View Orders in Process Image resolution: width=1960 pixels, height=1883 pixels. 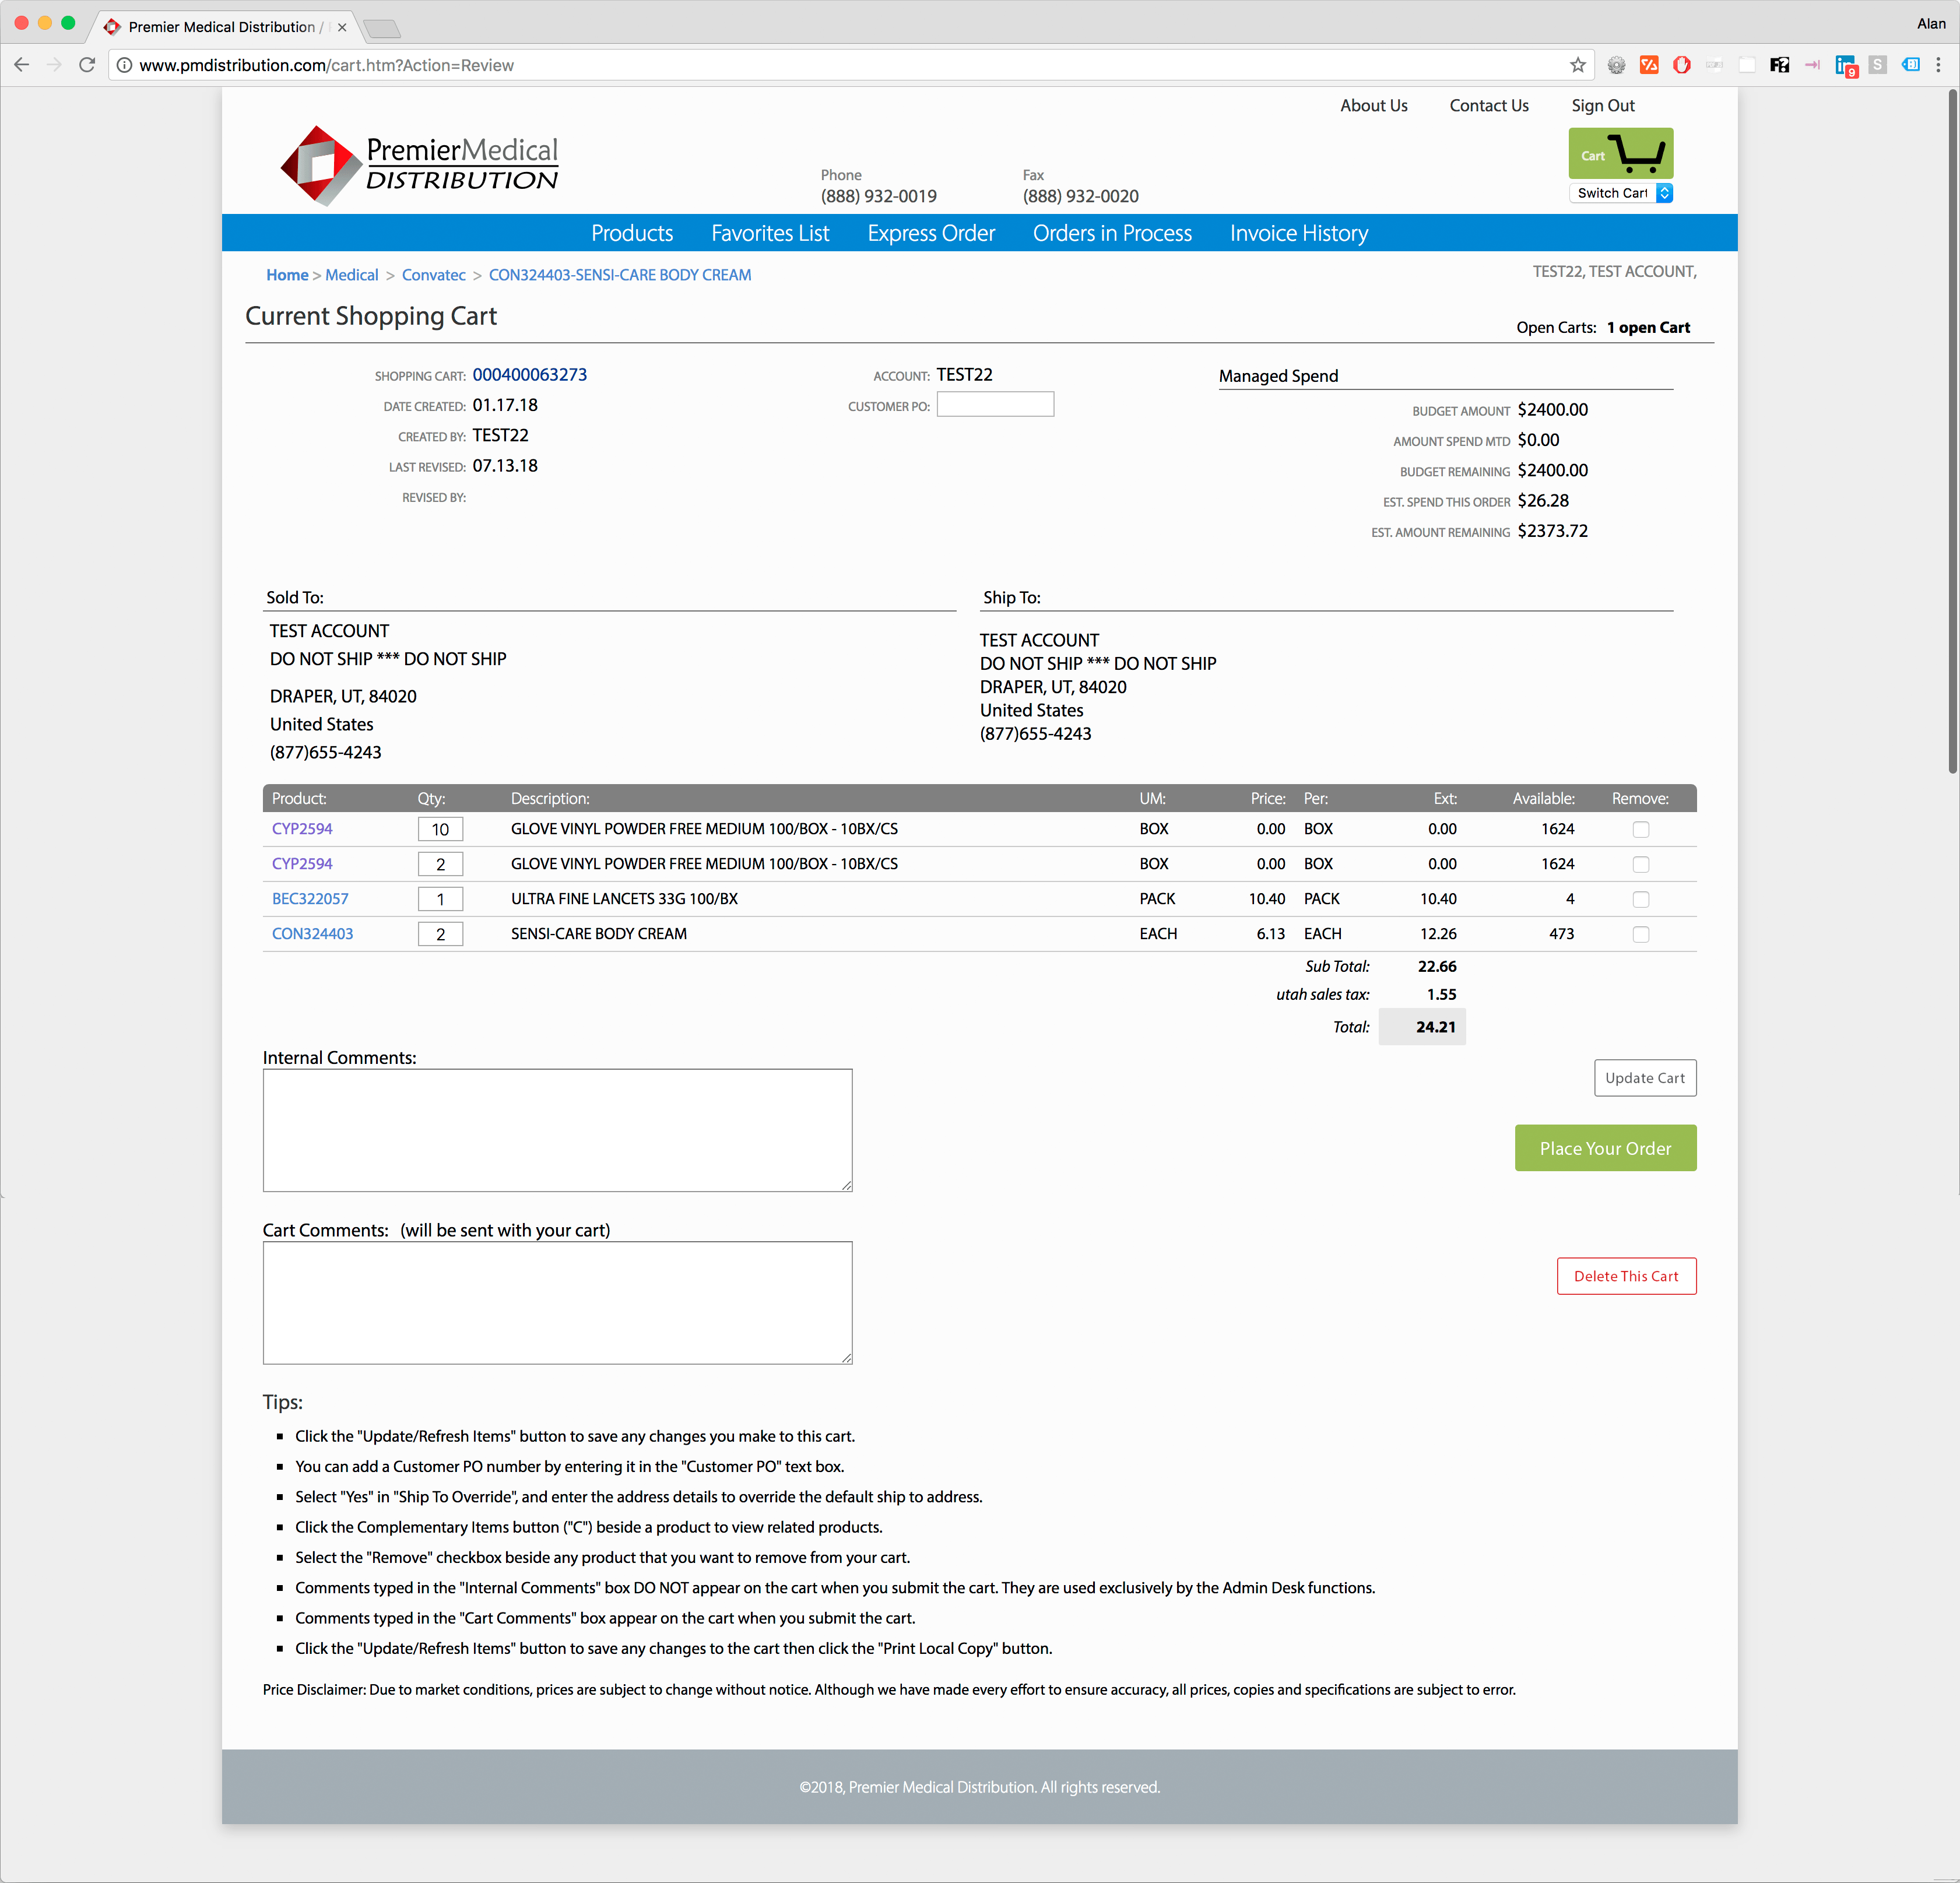(x=1112, y=233)
